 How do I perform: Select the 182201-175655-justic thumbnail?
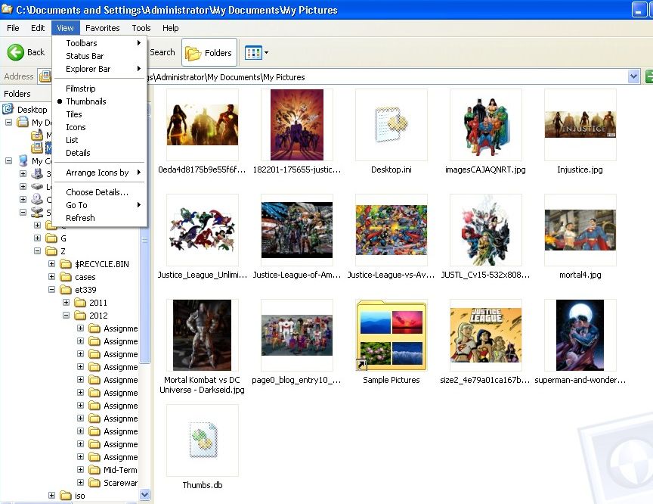point(297,125)
